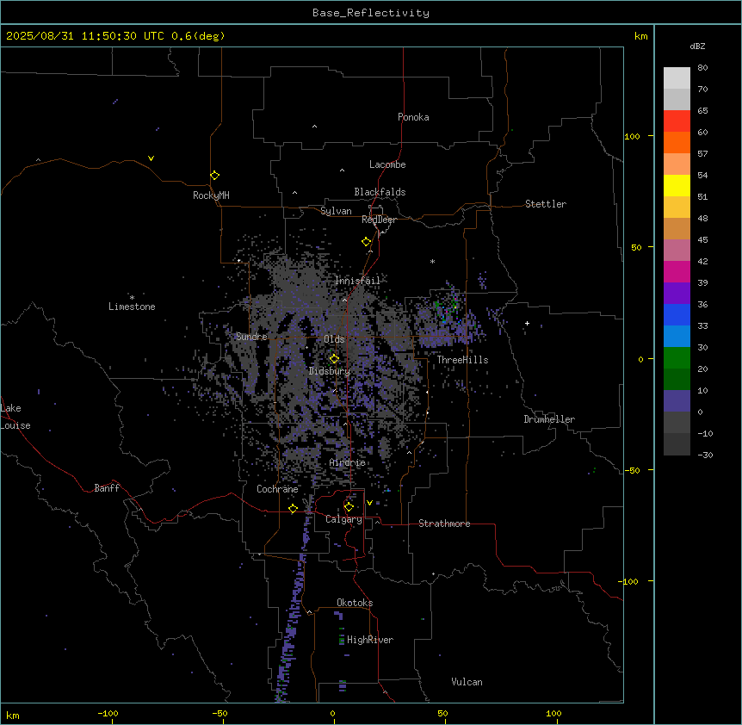Click the -10 value in the dBZ legend
Image resolution: width=742 pixels, height=725 pixels.
click(705, 433)
